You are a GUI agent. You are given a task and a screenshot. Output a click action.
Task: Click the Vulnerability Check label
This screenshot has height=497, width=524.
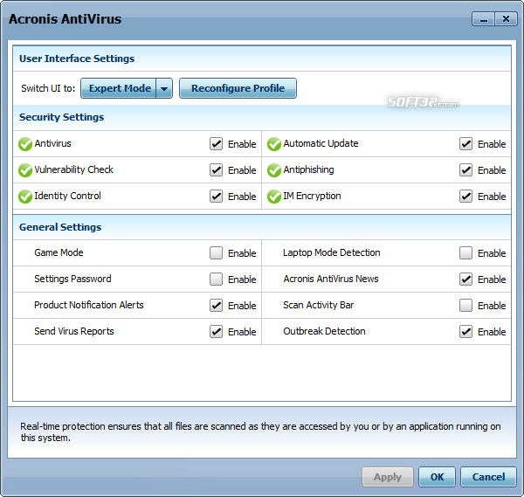[x=74, y=169]
